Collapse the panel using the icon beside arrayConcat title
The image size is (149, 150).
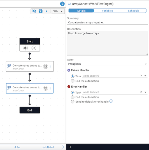point(69,4)
